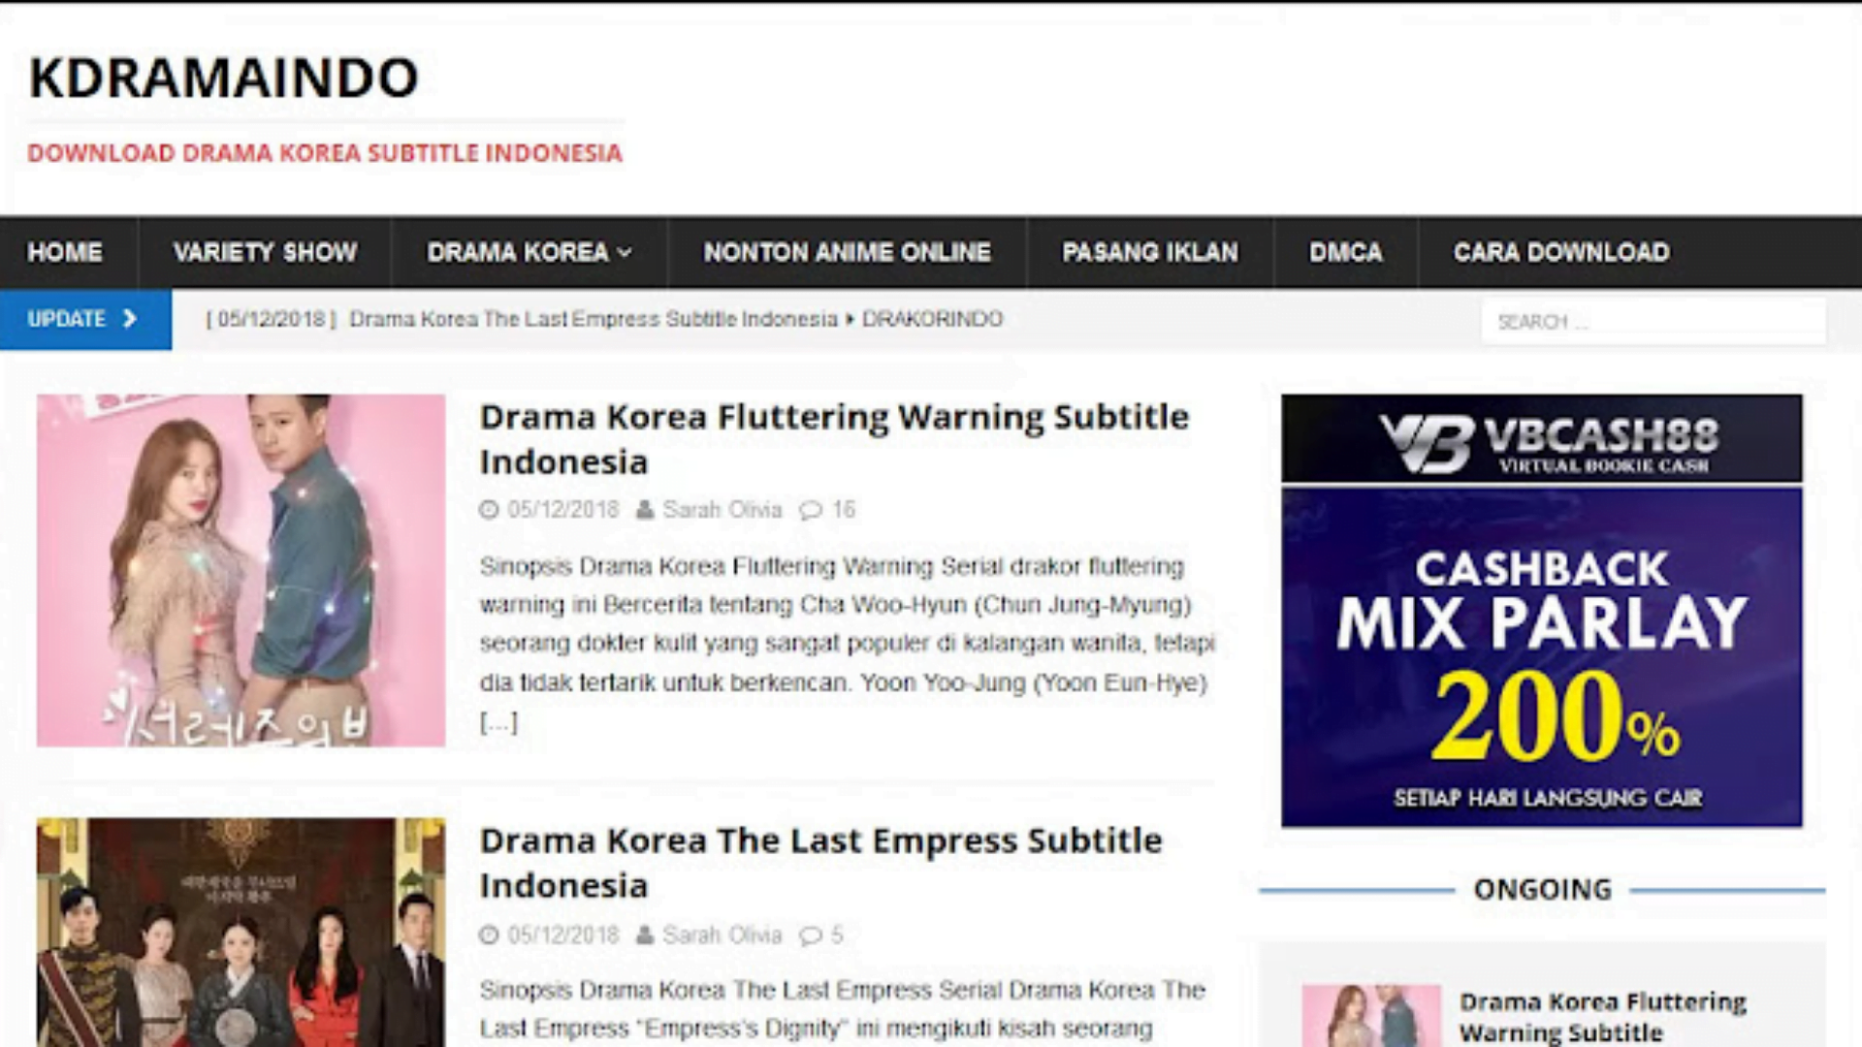This screenshot has width=1862, height=1047.
Task: Click the UPDATE chevron arrow icon
Action: [130, 319]
